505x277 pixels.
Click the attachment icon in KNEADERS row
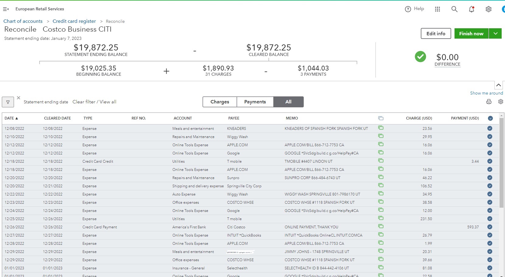(x=381, y=128)
